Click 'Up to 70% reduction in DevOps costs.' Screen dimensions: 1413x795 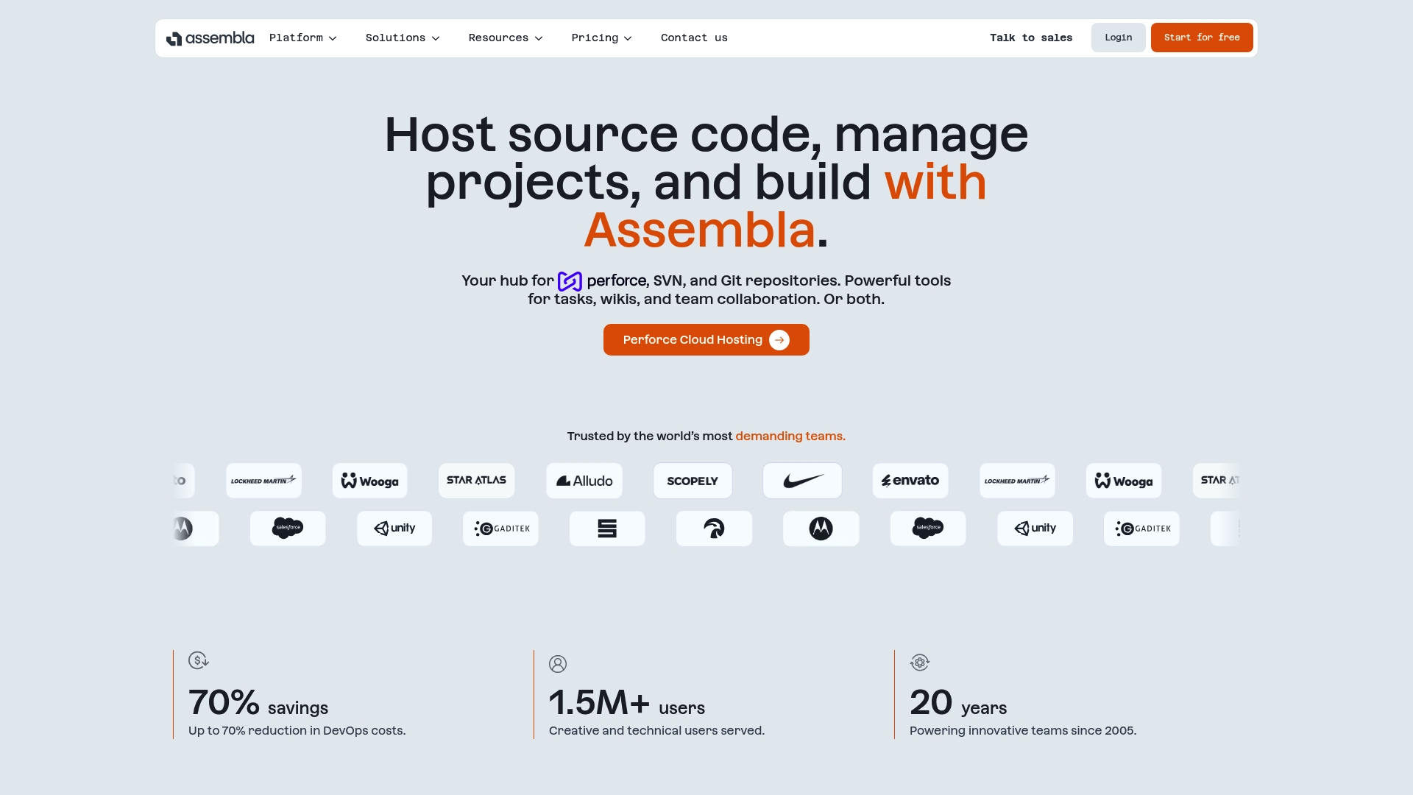[x=297, y=731]
